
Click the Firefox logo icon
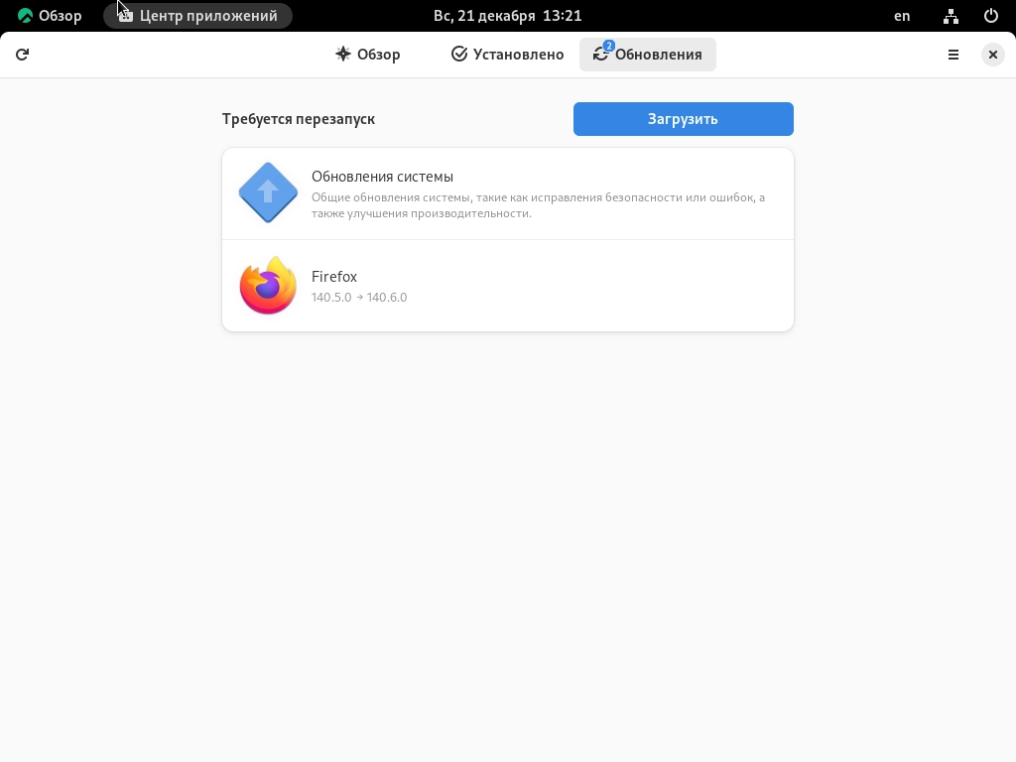point(268,286)
